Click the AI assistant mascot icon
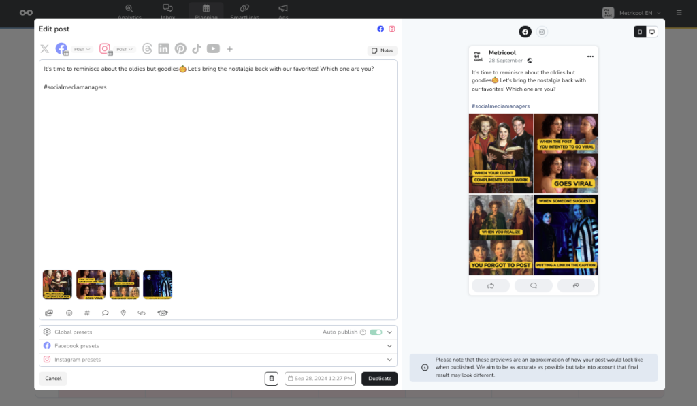 tap(163, 313)
